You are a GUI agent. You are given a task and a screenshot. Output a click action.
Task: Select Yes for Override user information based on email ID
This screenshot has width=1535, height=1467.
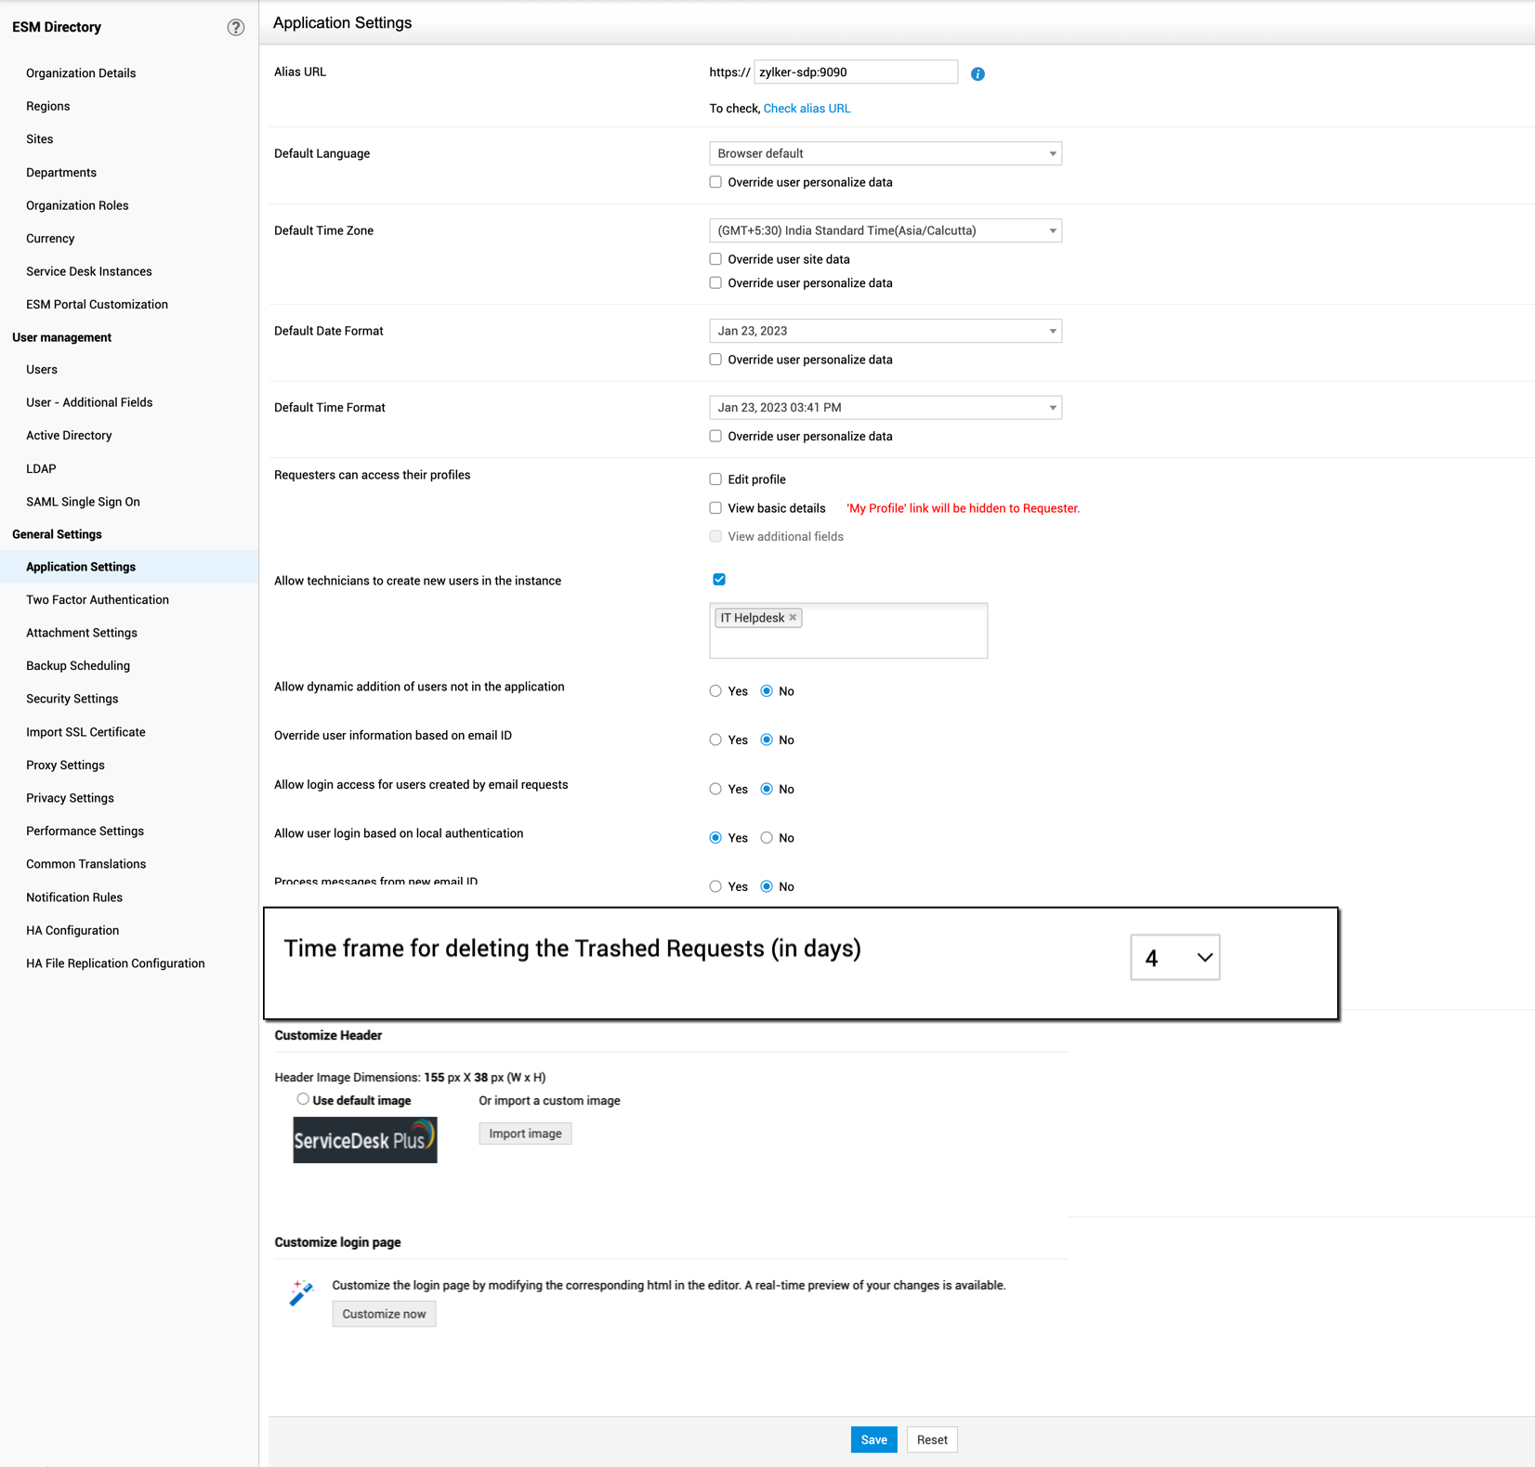[715, 740]
